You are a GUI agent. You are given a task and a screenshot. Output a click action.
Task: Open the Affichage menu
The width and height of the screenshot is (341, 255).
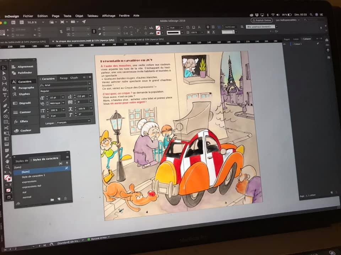[109, 16]
